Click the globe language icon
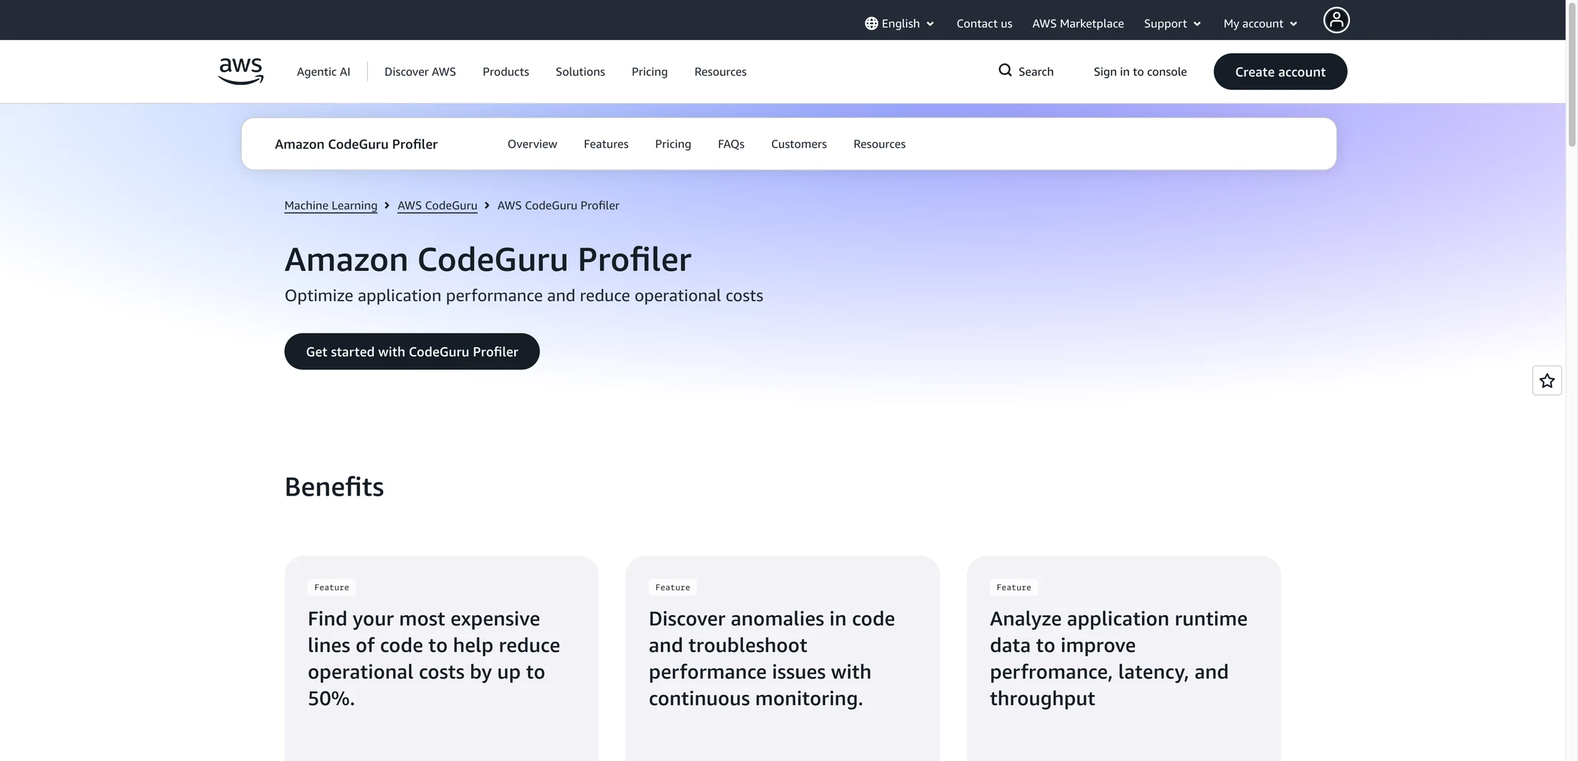This screenshot has width=1578, height=761. pyautogui.click(x=871, y=24)
